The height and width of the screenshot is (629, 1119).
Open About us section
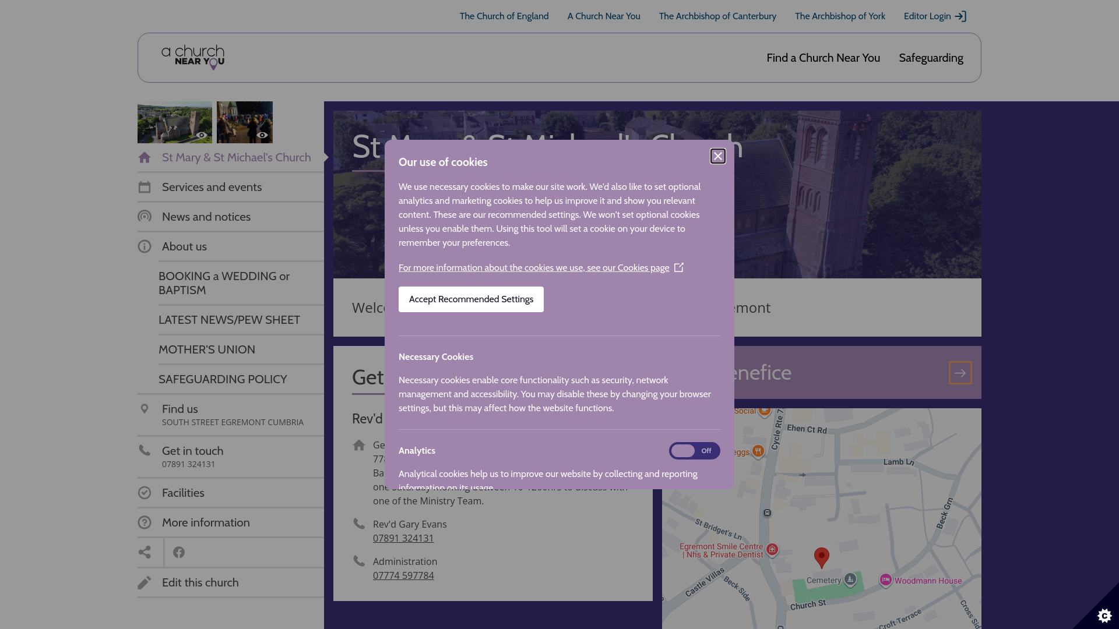click(x=231, y=246)
